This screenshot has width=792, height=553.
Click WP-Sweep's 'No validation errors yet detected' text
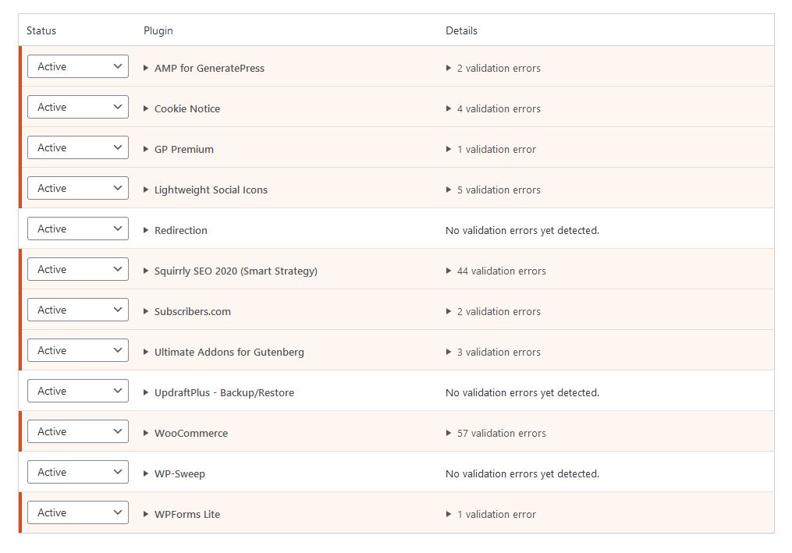pyautogui.click(x=522, y=473)
